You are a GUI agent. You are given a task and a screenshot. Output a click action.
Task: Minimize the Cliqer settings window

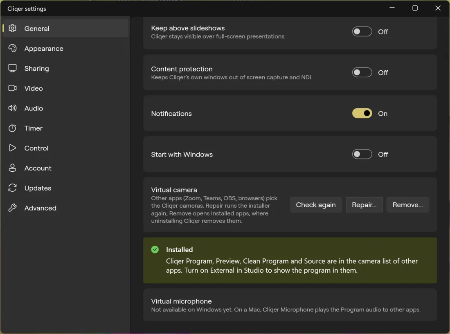(x=392, y=8)
